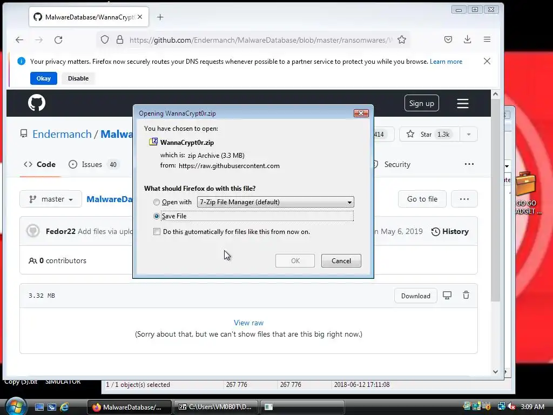Launch Internet Explorer from quick launch
553x415 pixels.
(x=65, y=407)
